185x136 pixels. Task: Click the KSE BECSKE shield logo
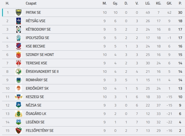[18, 46]
